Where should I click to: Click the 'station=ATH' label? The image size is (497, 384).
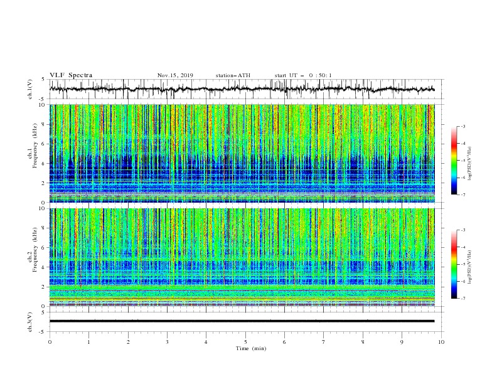233,75
